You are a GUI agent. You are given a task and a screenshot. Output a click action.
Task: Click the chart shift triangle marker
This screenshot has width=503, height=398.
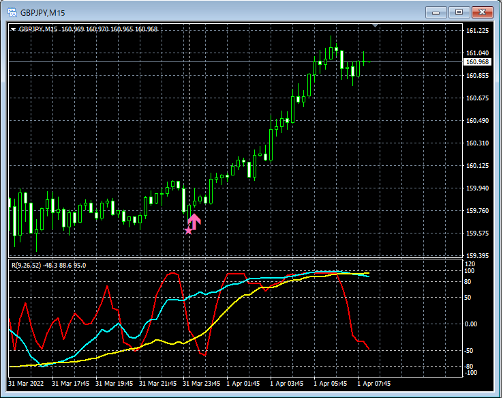(375, 25)
